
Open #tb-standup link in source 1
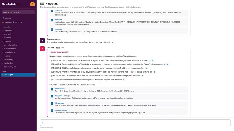pos(60,88)
